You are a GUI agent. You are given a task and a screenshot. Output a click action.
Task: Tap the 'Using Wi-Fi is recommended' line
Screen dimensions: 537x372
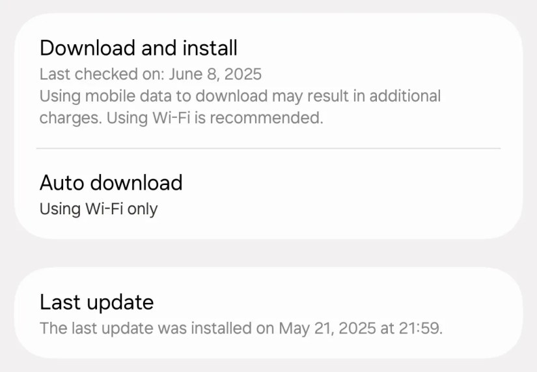215,118
